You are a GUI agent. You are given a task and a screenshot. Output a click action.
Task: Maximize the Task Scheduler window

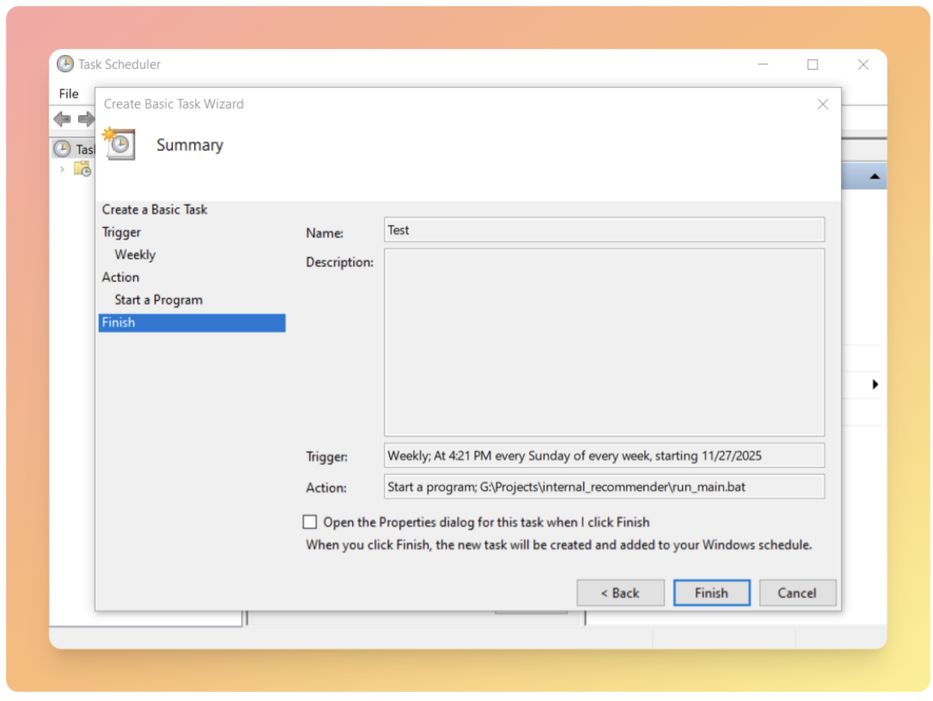point(813,64)
